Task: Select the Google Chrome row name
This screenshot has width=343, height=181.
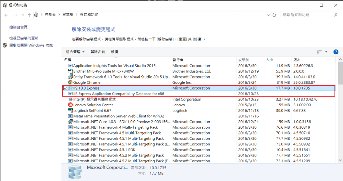Action: click(87, 82)
